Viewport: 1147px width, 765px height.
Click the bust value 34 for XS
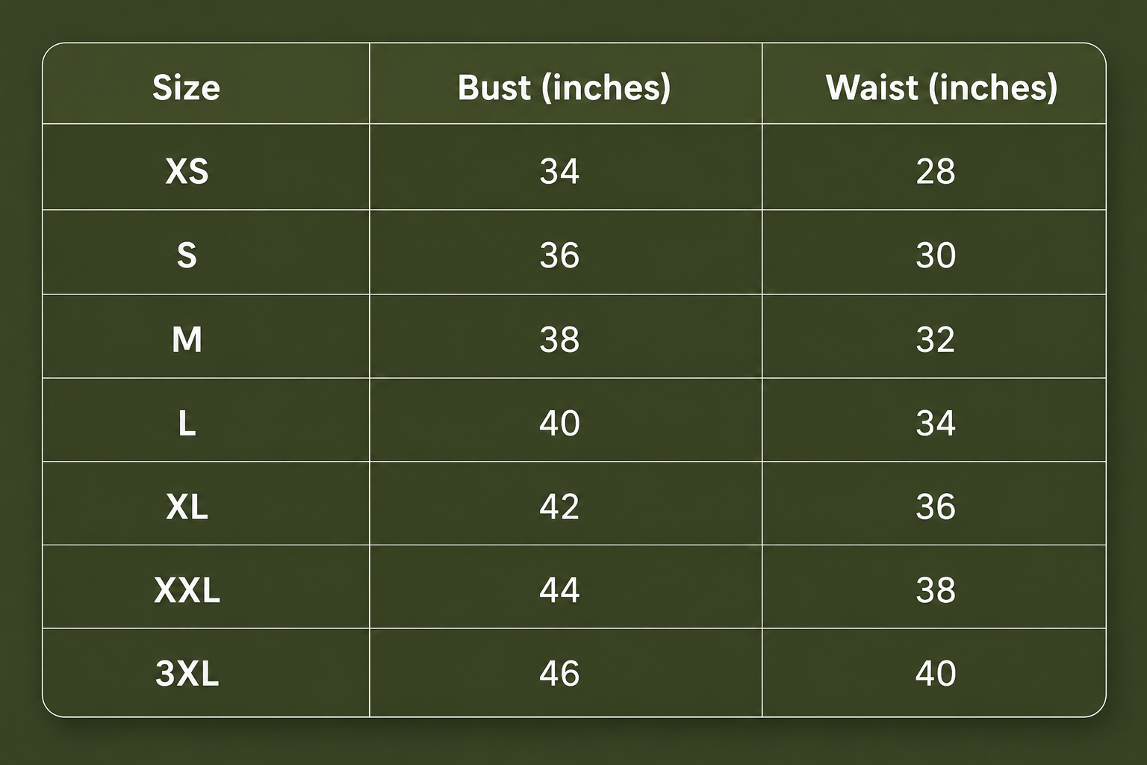click(559, 171)
